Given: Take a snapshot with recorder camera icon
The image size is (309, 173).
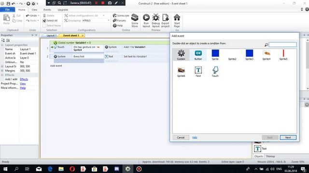Looking at the screenshot, I should [110, 3].
